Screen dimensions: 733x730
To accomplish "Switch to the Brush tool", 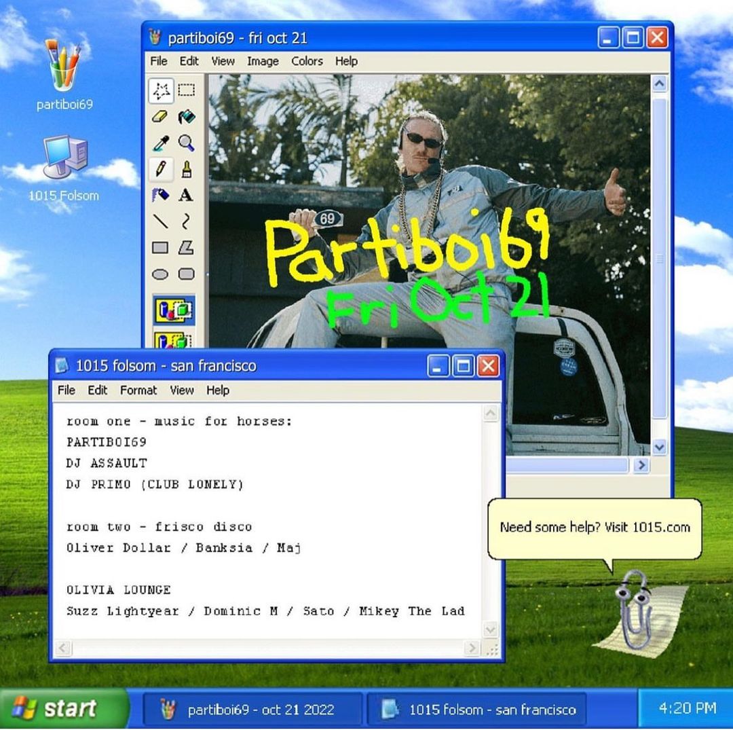I will pos(186,168).
